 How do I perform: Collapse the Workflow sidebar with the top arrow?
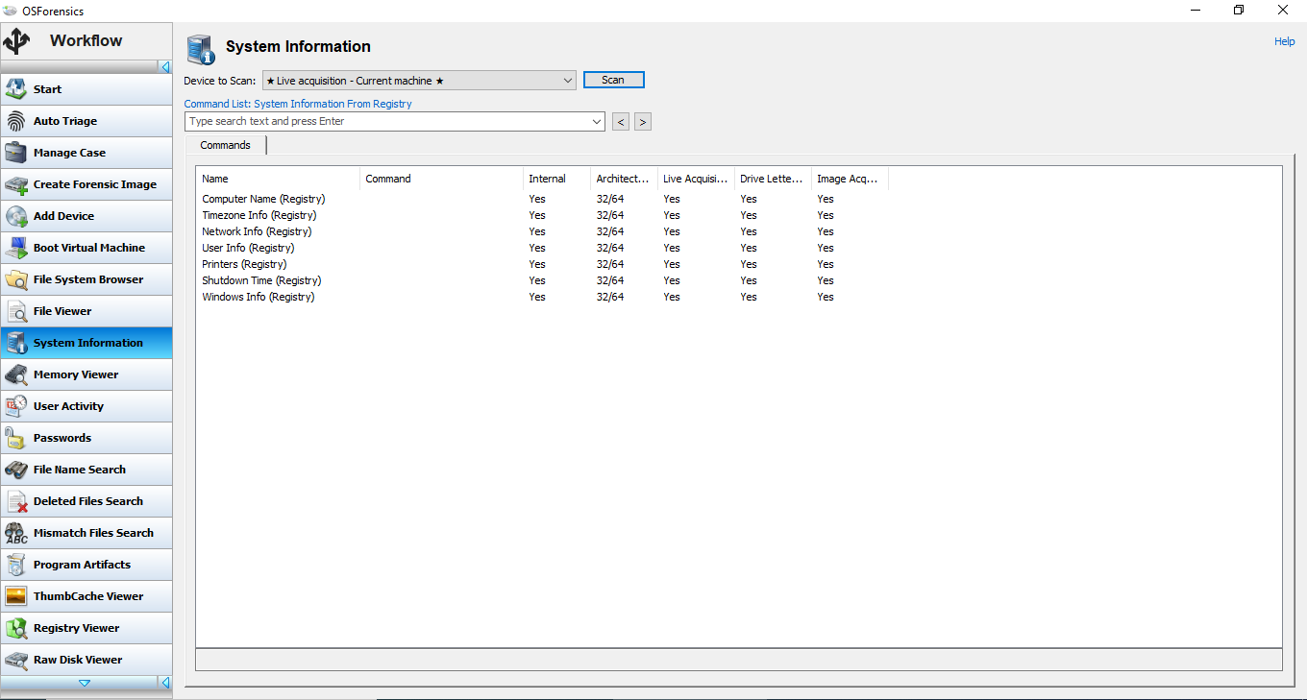pyautogui.click(x=165, y=67)
